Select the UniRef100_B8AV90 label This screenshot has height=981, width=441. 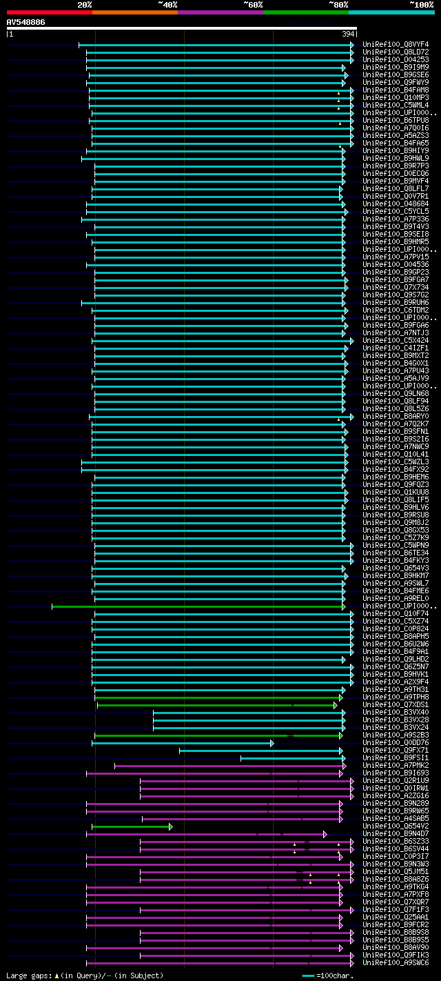coord(396,947)
